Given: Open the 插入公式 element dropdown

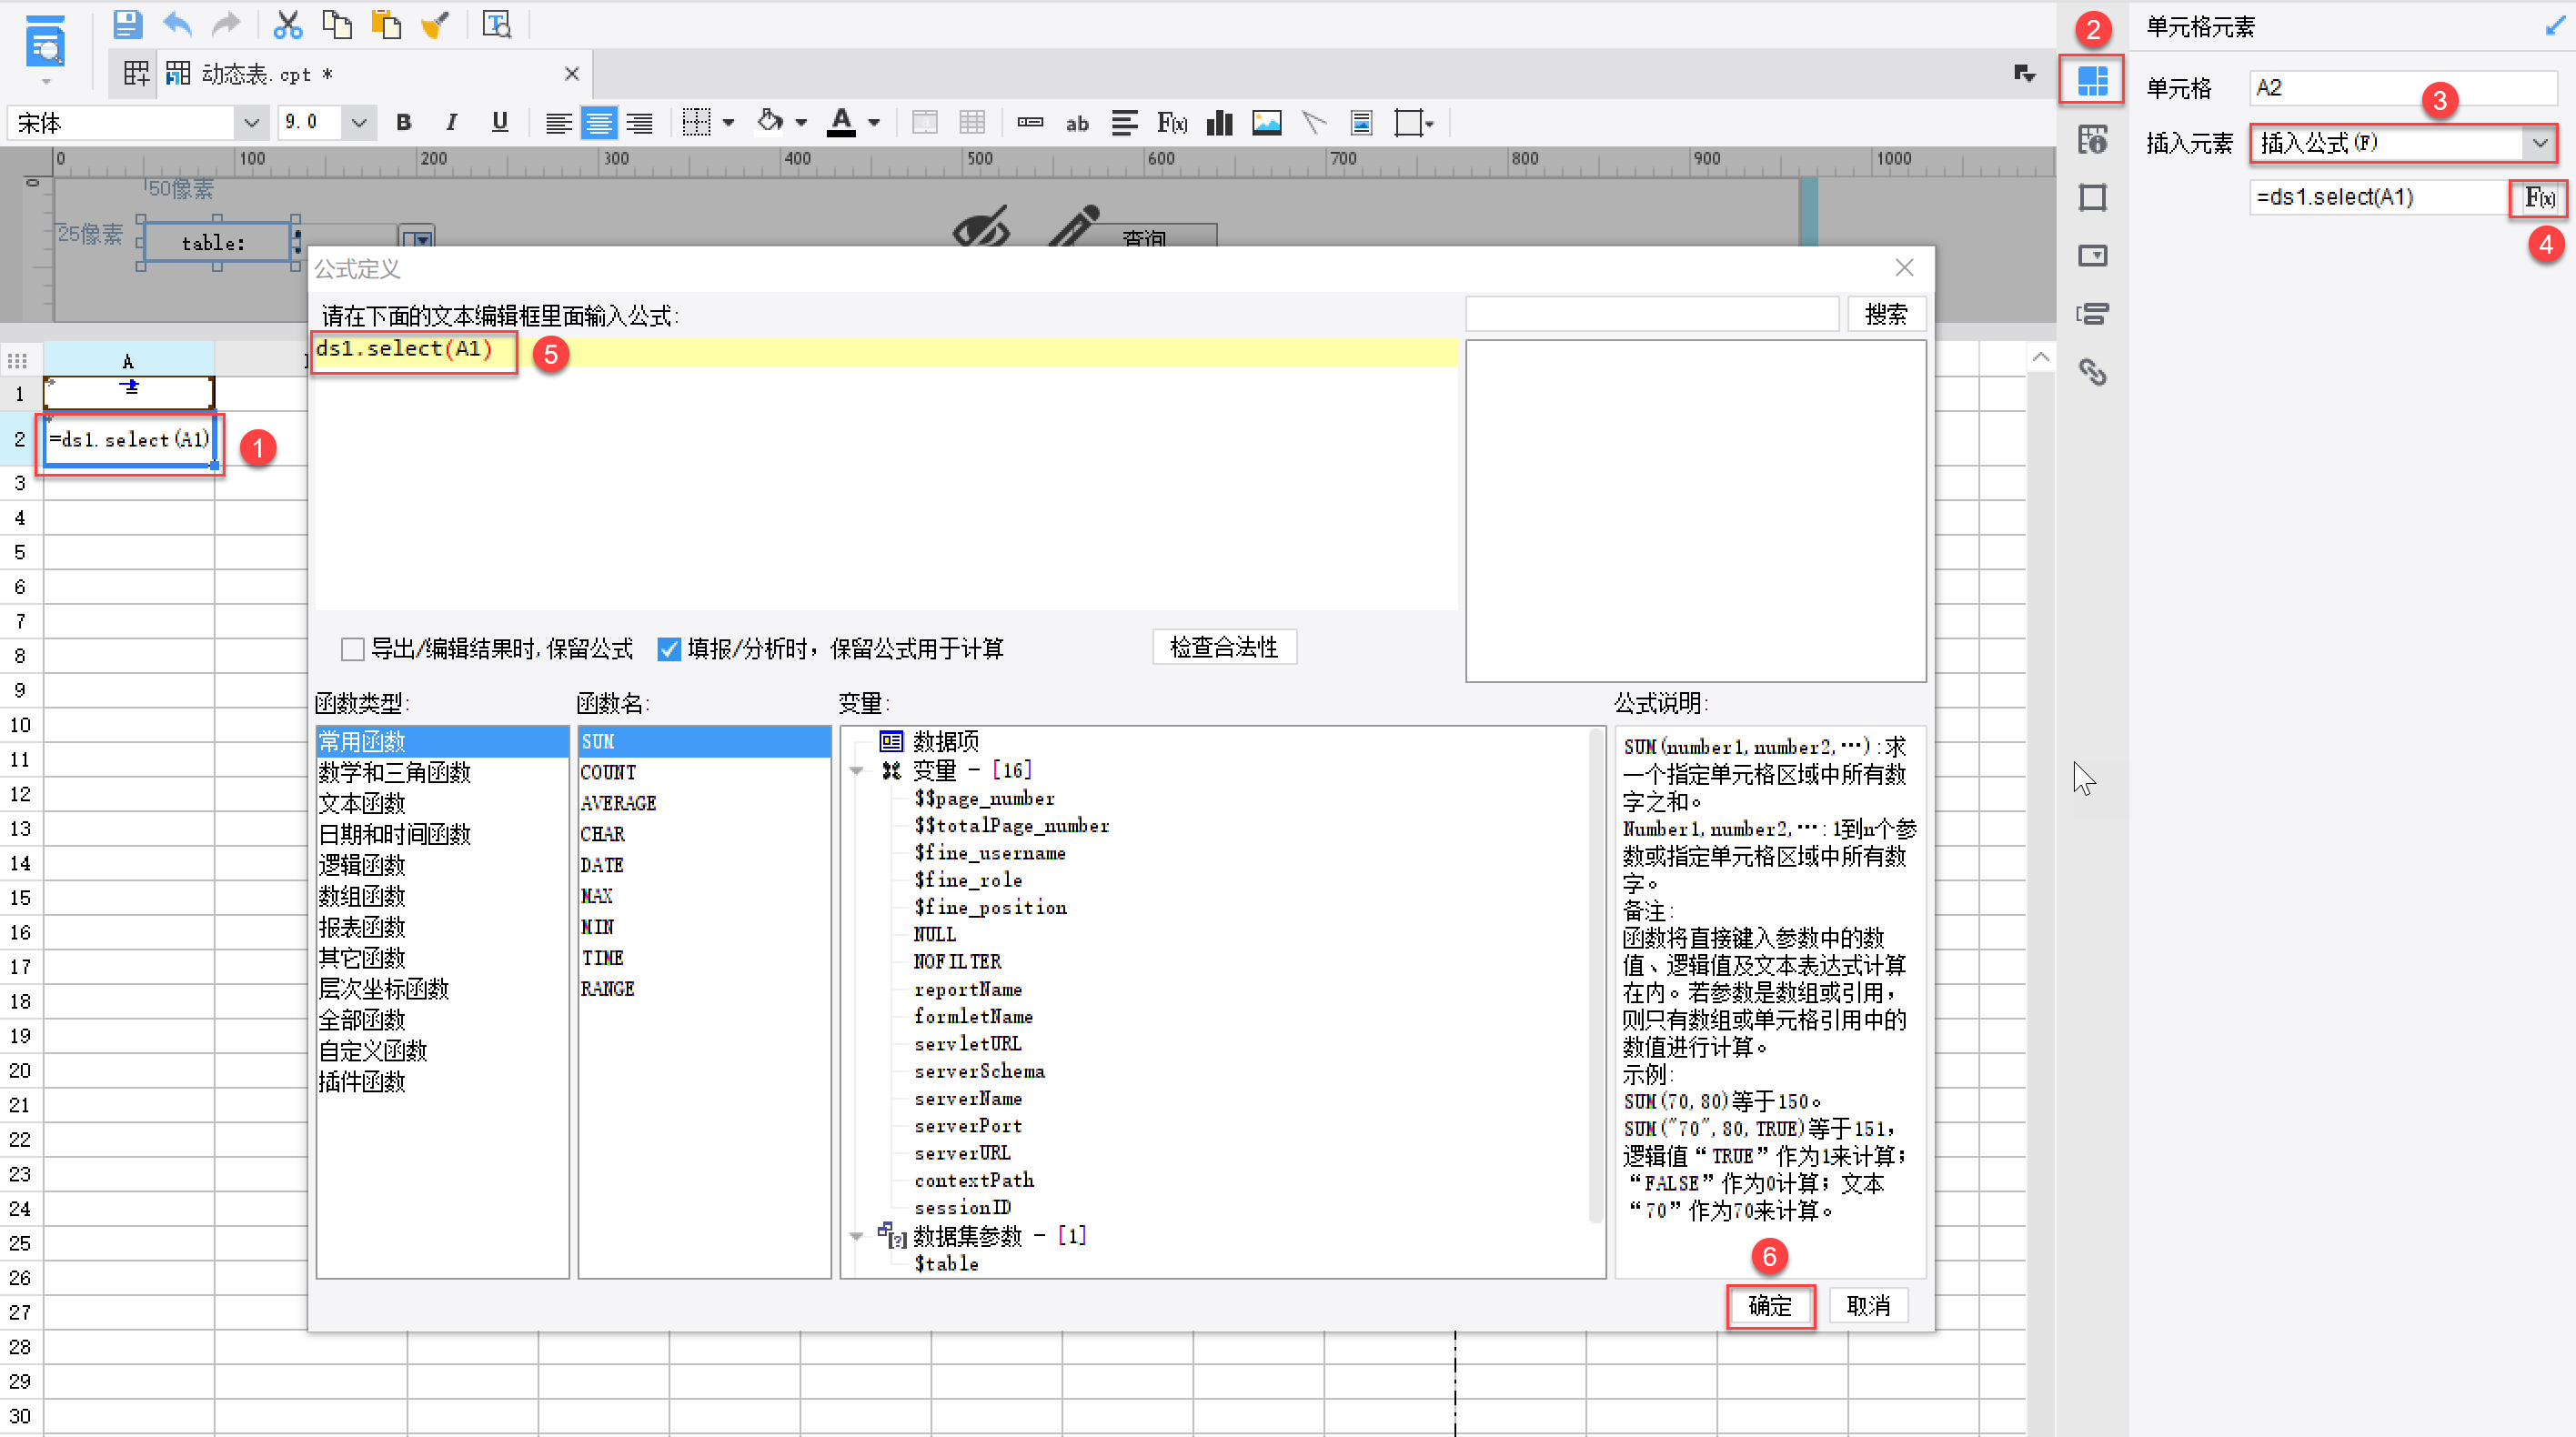Looking at the screenshot, I should pos(2539,143).
